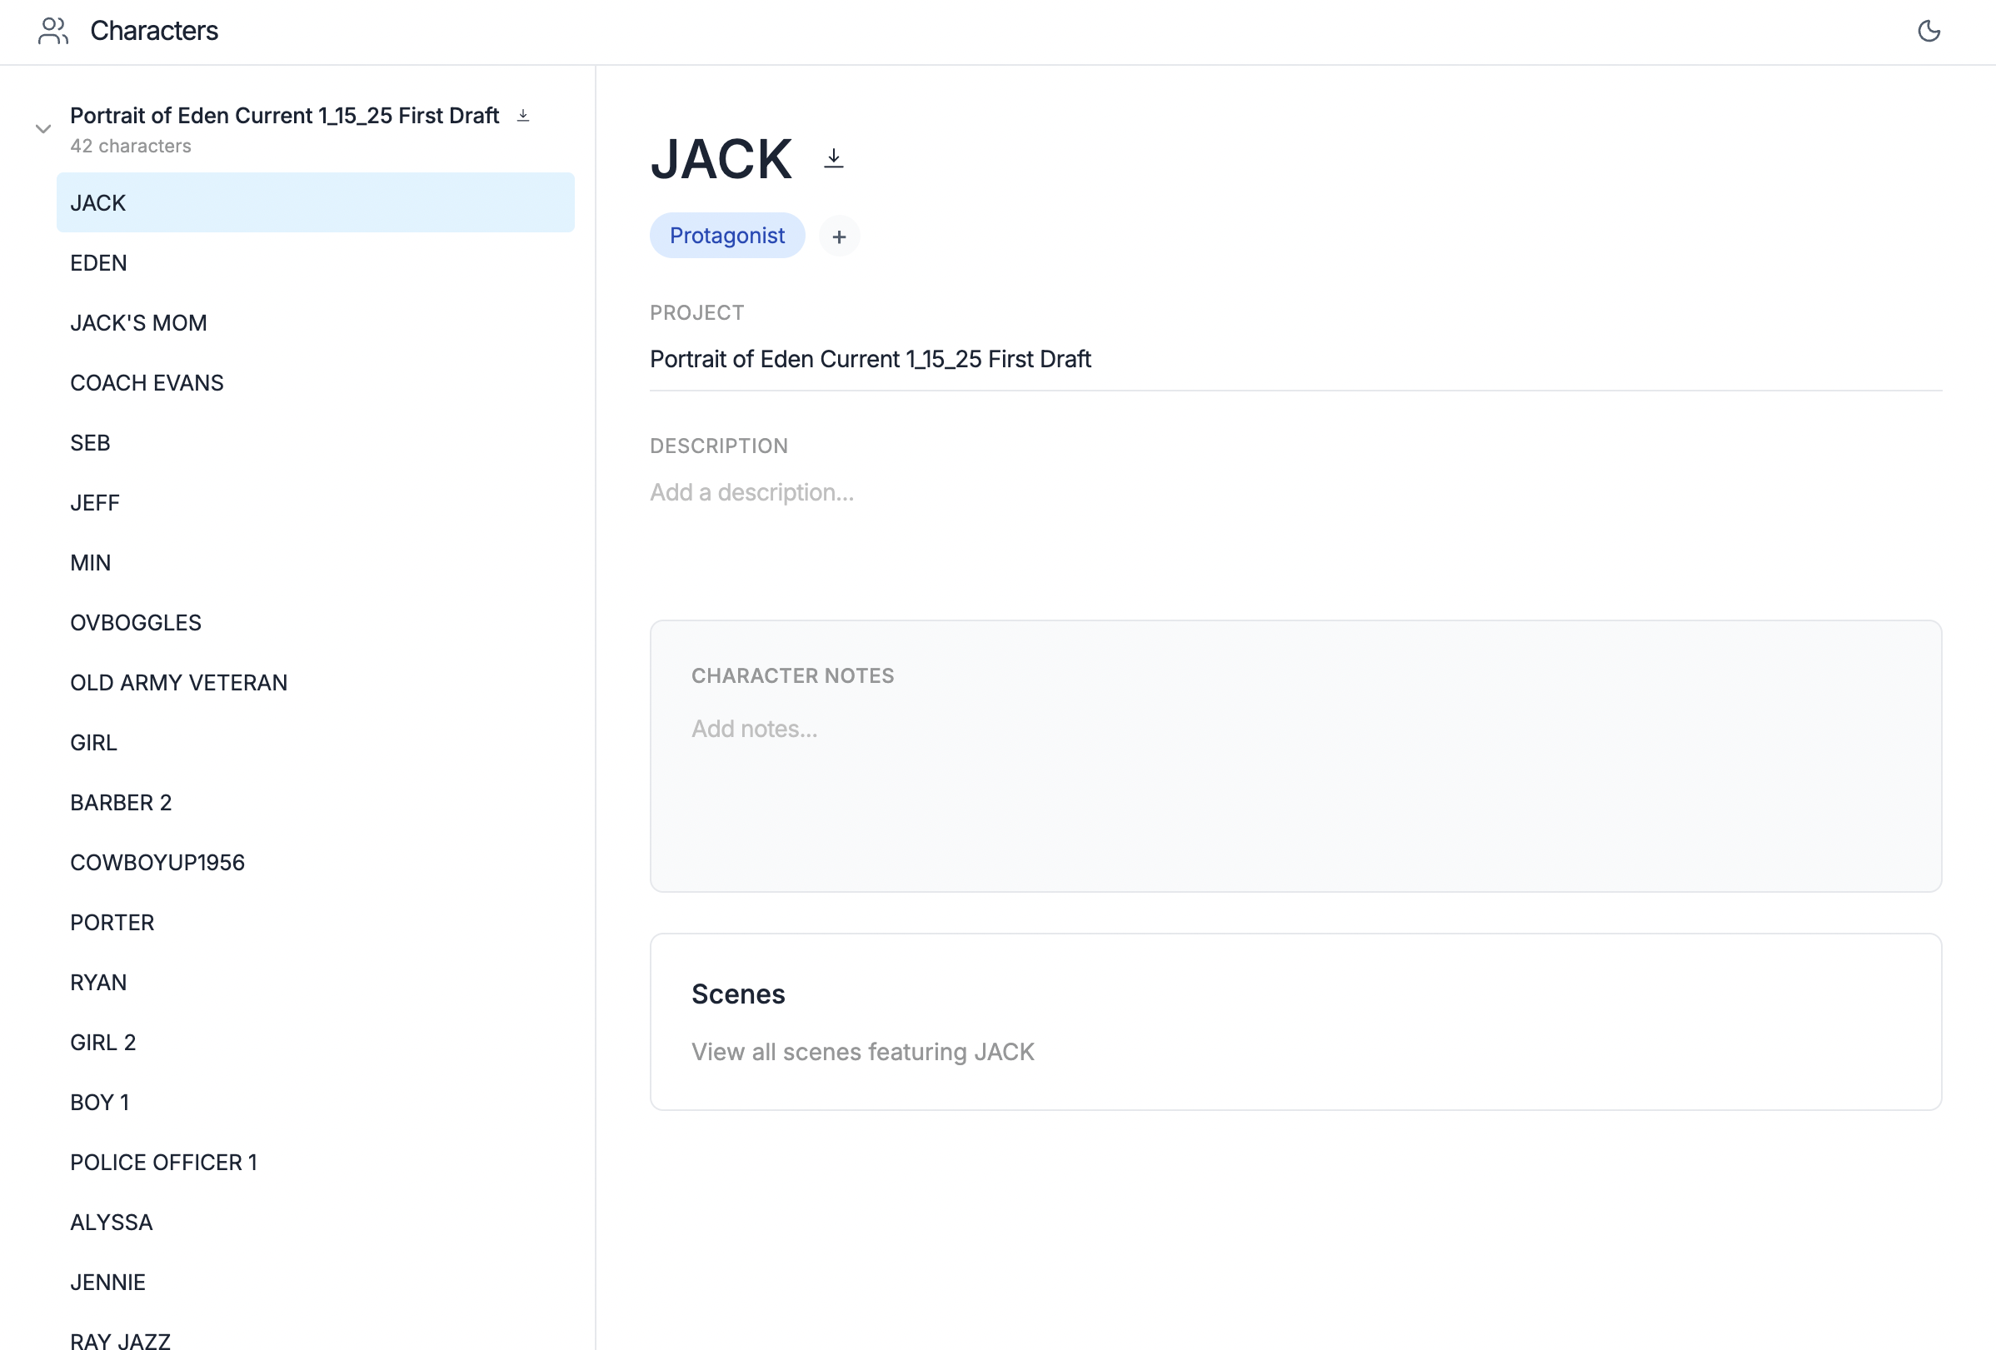This screenshot has height=1350, width=1996.
Task: Open the JACK'S MOM character
Action: [138, 323]
